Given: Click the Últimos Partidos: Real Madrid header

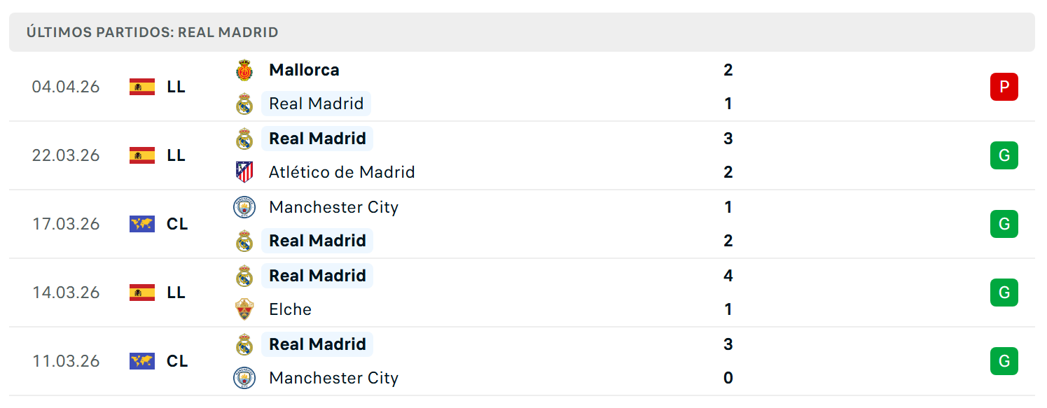Looking at the screenshot, I should pyautogui.click(x=152, y=32).
